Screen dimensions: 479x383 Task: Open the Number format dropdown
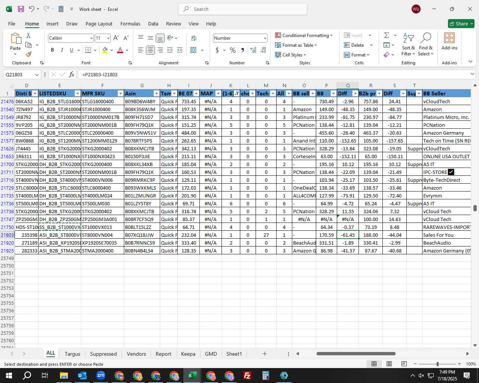click(x=265, y=38)
